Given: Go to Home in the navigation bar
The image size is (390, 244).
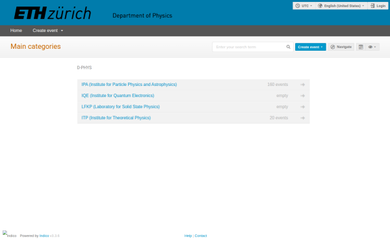Looking at the screenshot, I should point(16,31).
